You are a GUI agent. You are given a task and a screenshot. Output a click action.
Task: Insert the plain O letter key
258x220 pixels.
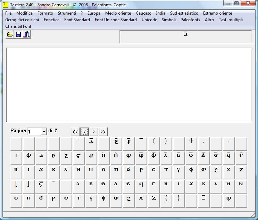point(16,201)
